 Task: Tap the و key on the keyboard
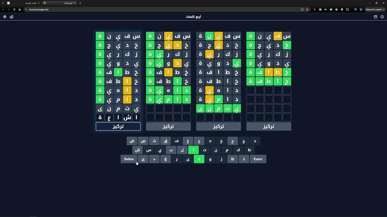pyautogui.click(x=210, y=159)
